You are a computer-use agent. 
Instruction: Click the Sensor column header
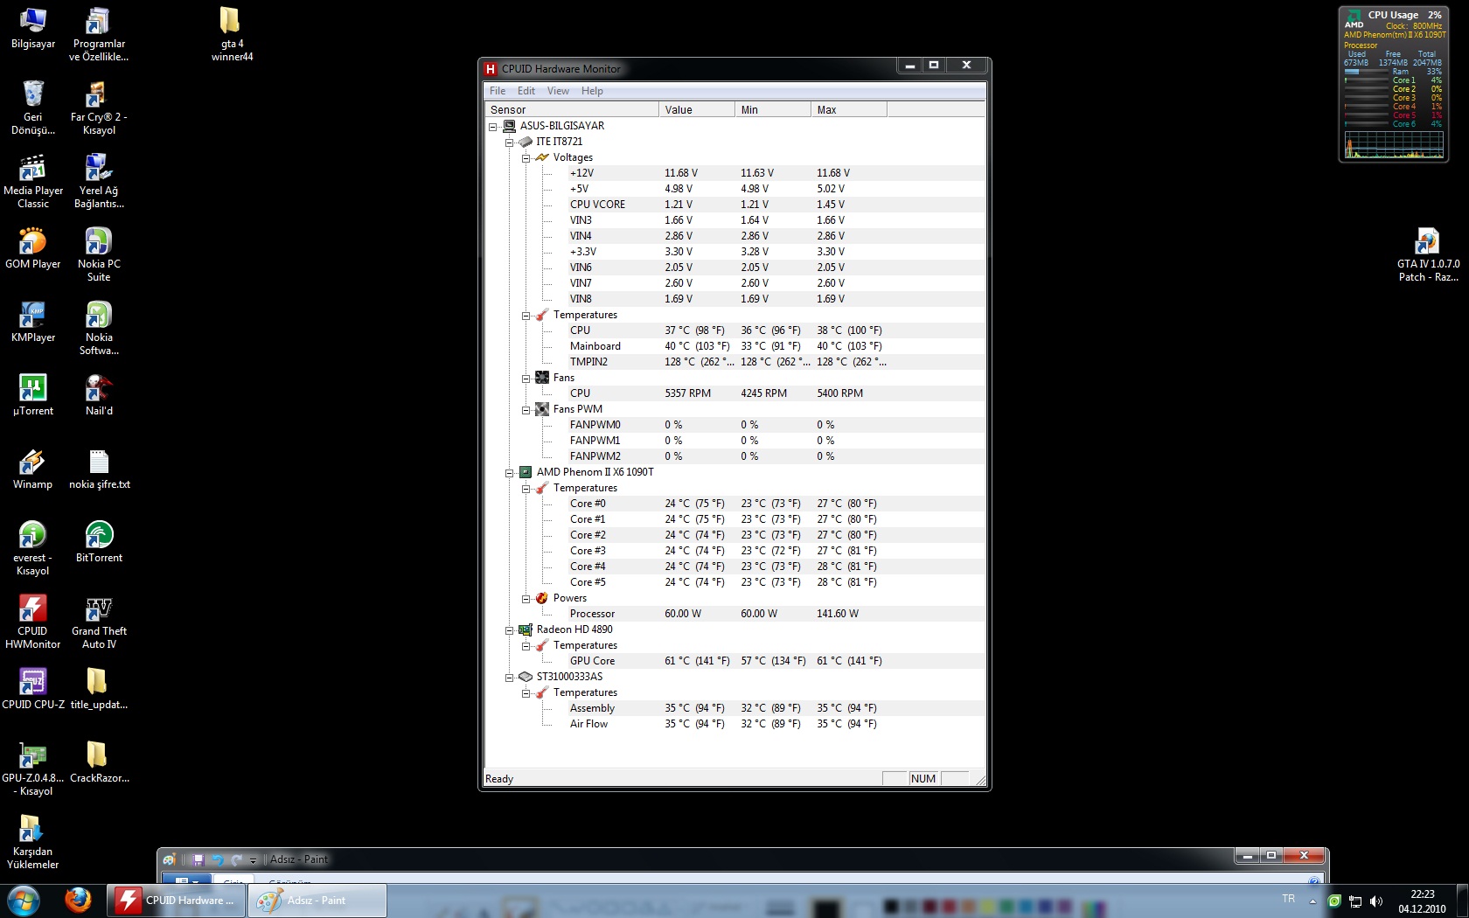click(572, 109)
